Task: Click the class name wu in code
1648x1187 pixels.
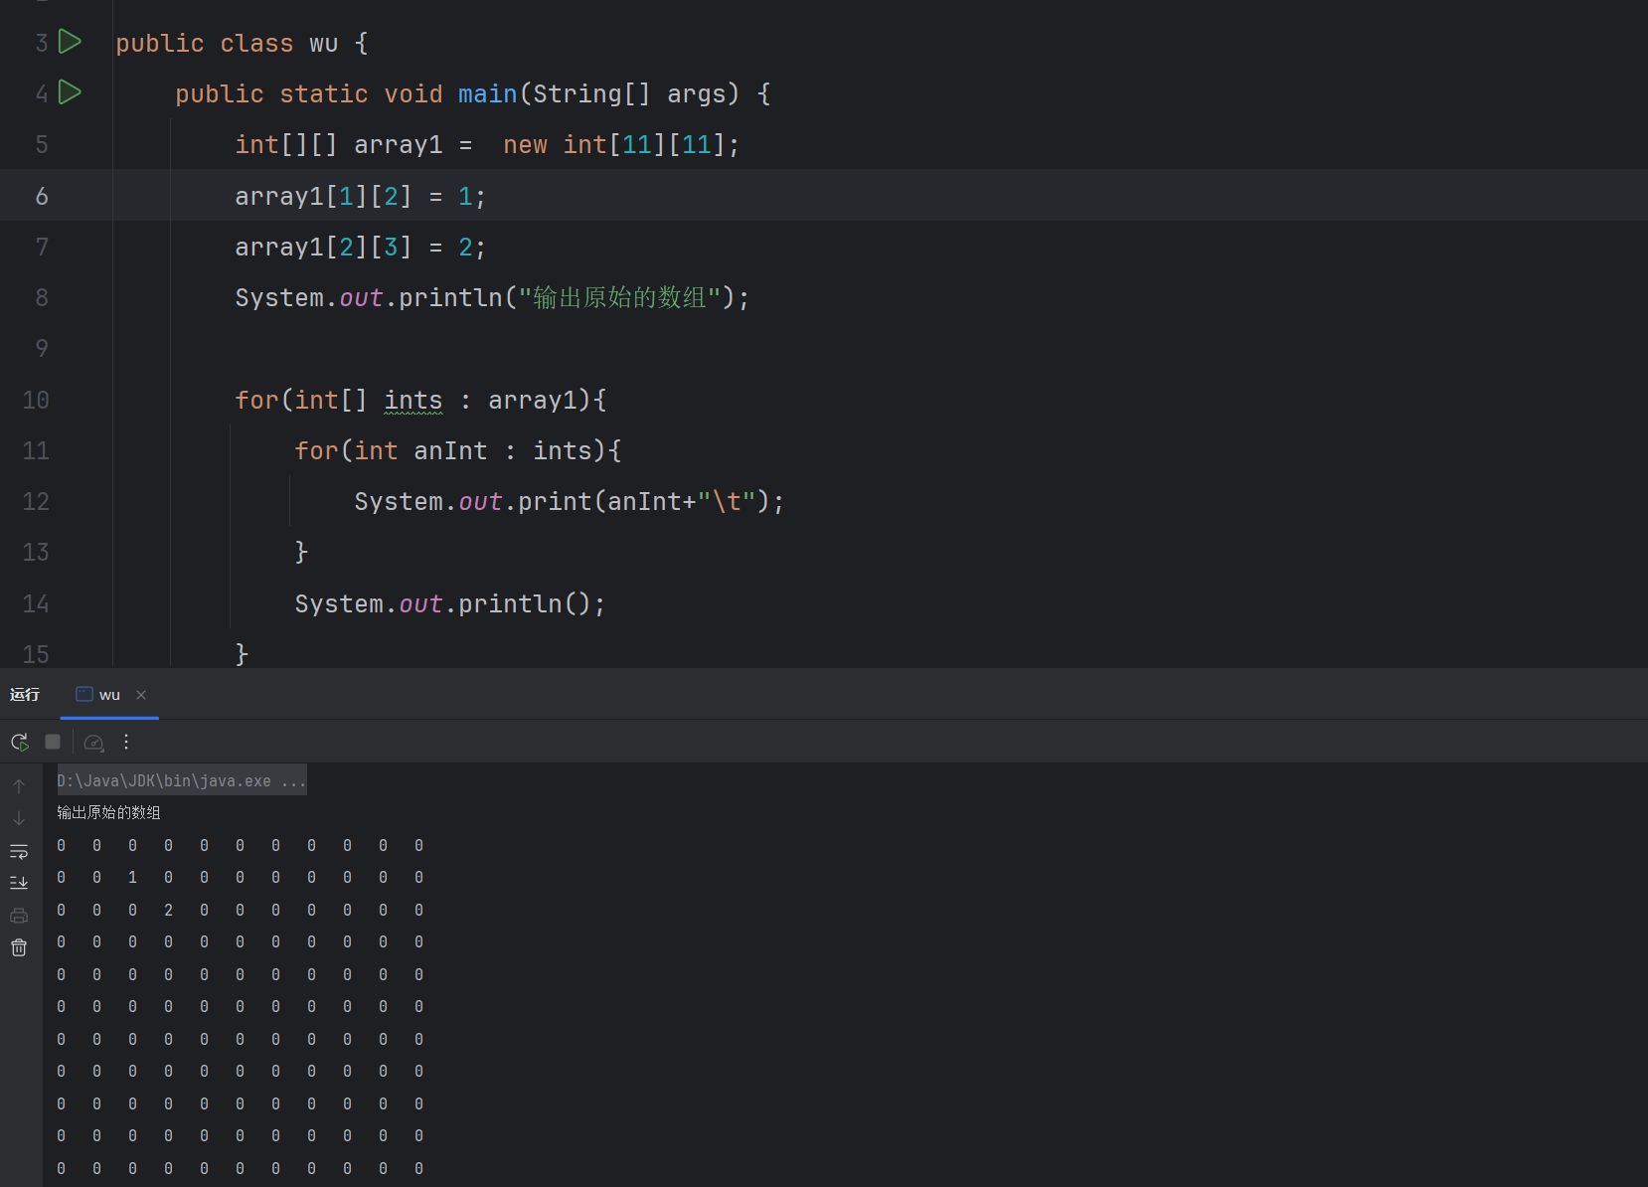Action: (x=324, y=44)
